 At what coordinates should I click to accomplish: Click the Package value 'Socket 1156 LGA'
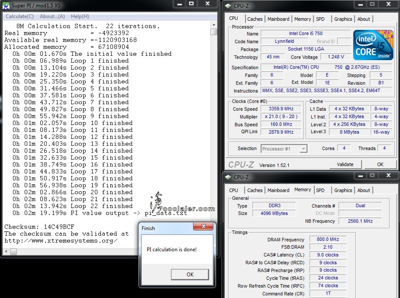point(306,49)
